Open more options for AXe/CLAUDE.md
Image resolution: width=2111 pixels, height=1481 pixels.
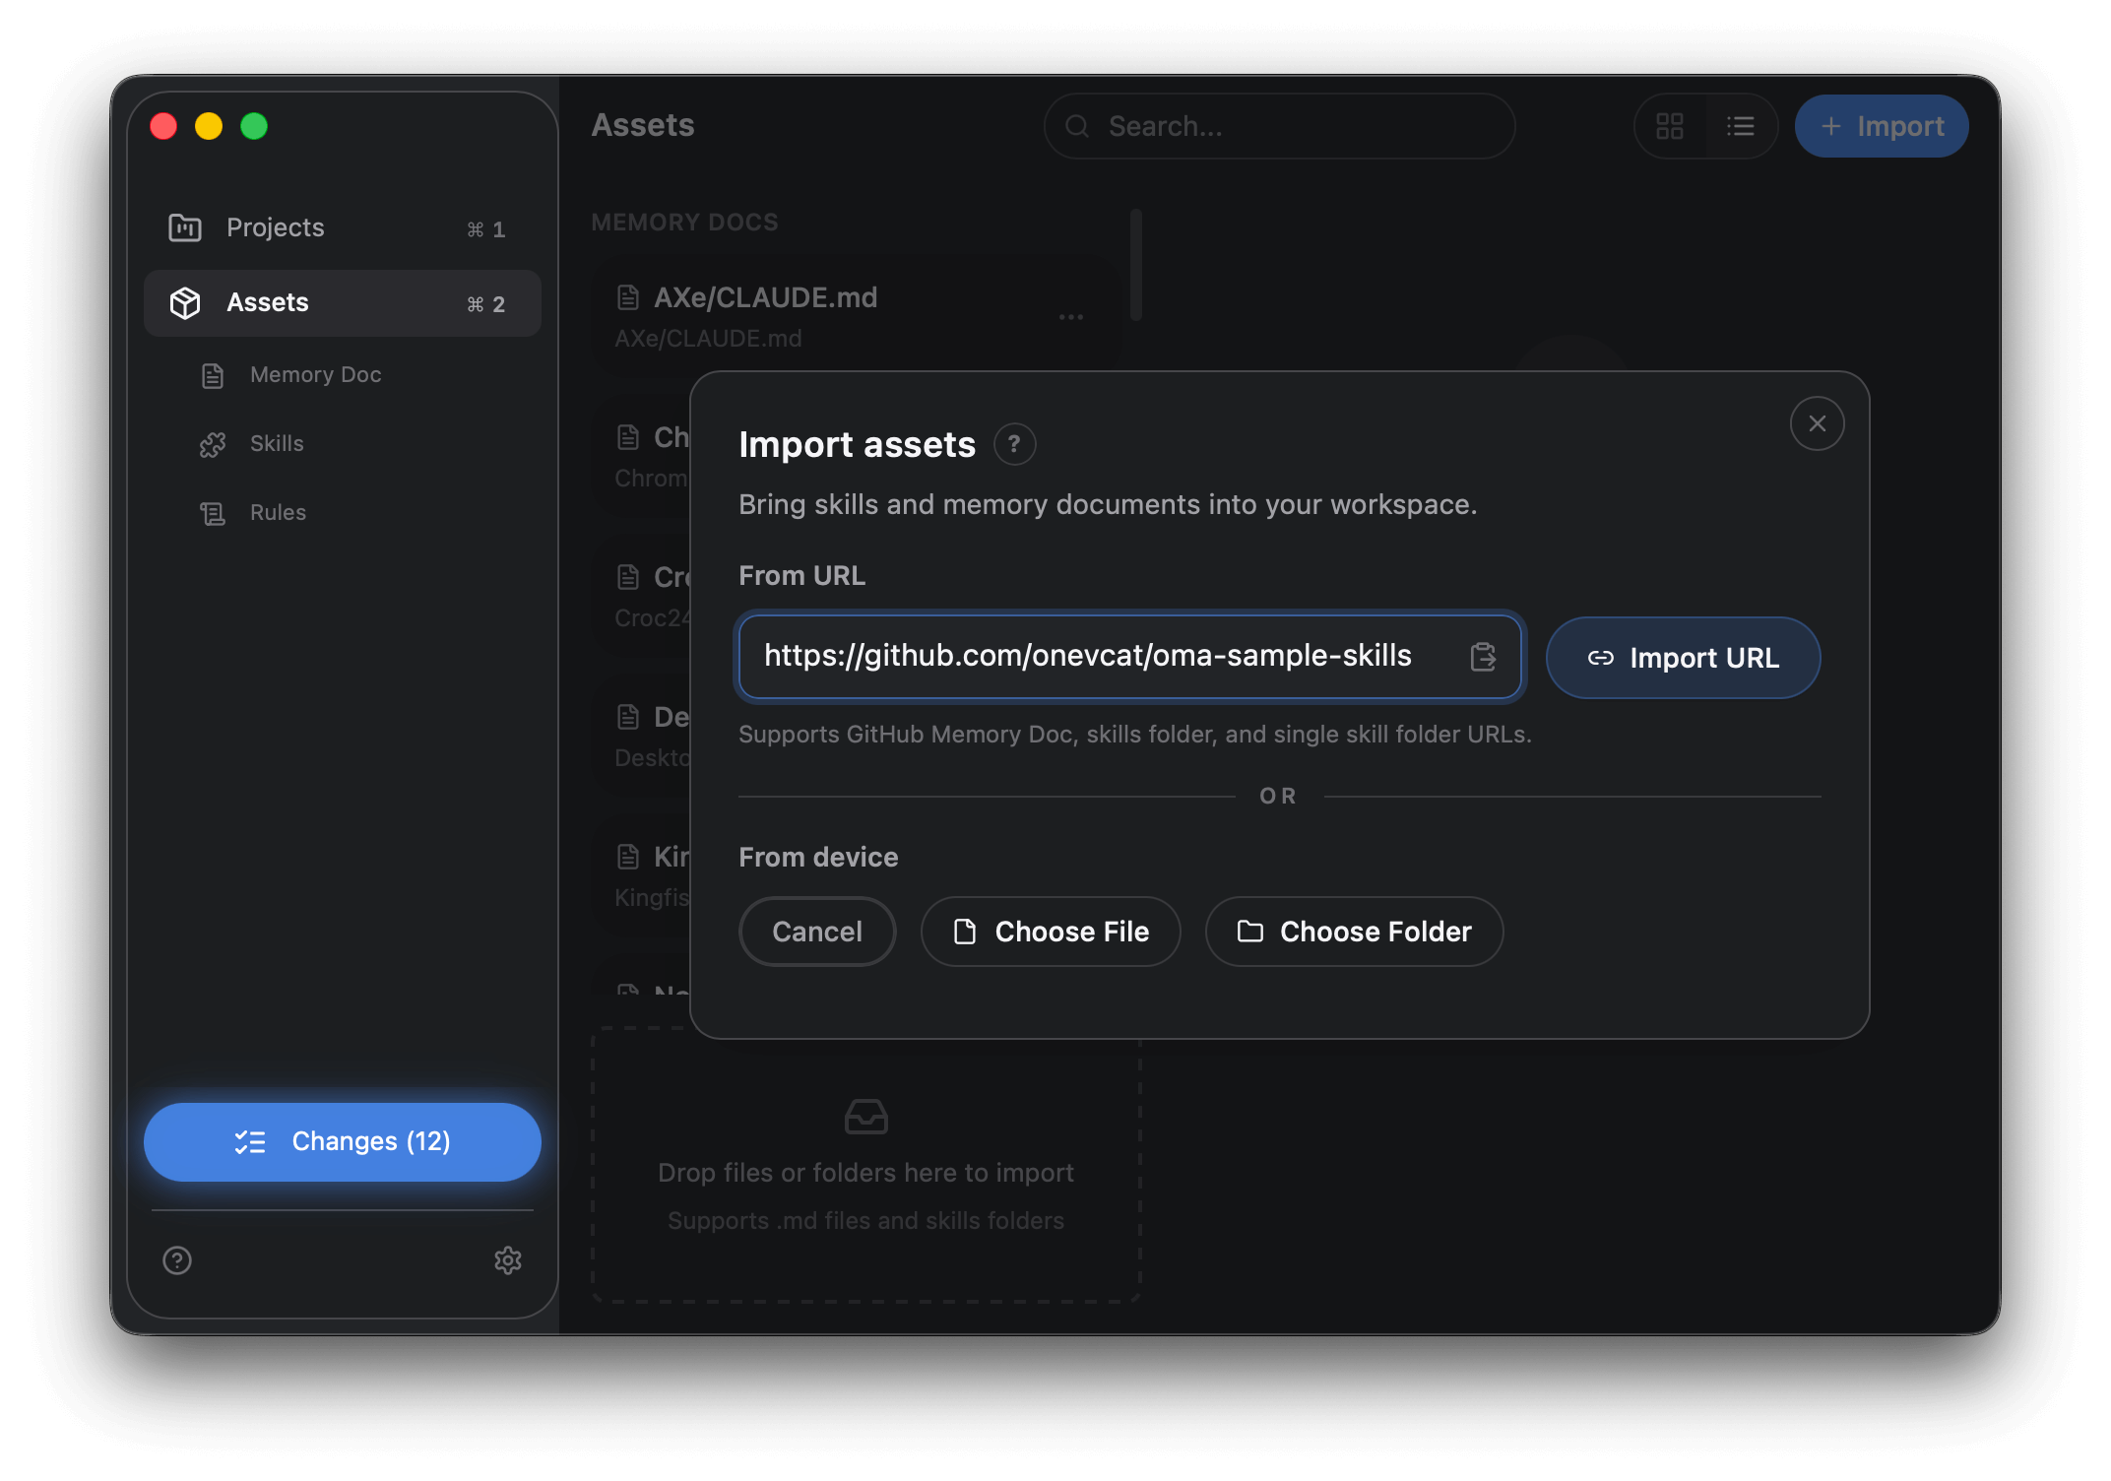(1071, 316)
